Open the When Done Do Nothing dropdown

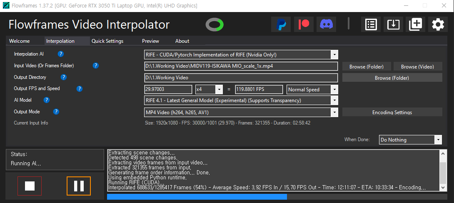point(438,140)
